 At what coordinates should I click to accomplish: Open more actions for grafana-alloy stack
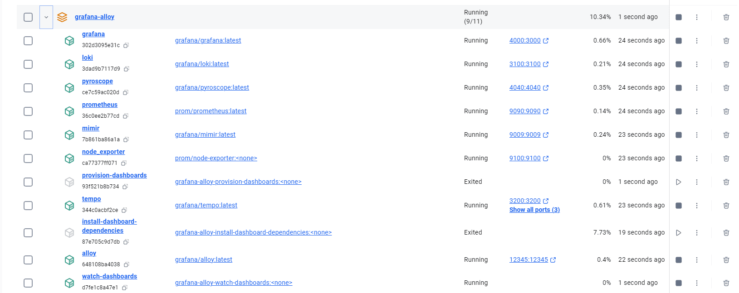click(x=697, y=17)
